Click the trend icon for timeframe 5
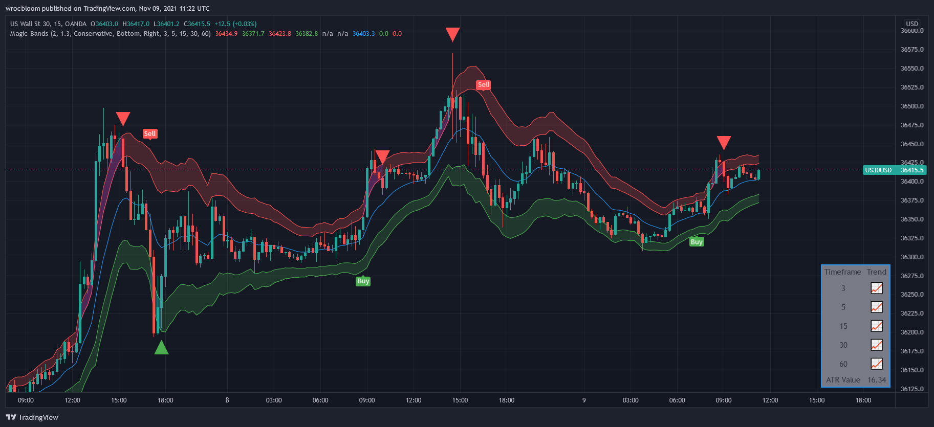 point(876,307)
